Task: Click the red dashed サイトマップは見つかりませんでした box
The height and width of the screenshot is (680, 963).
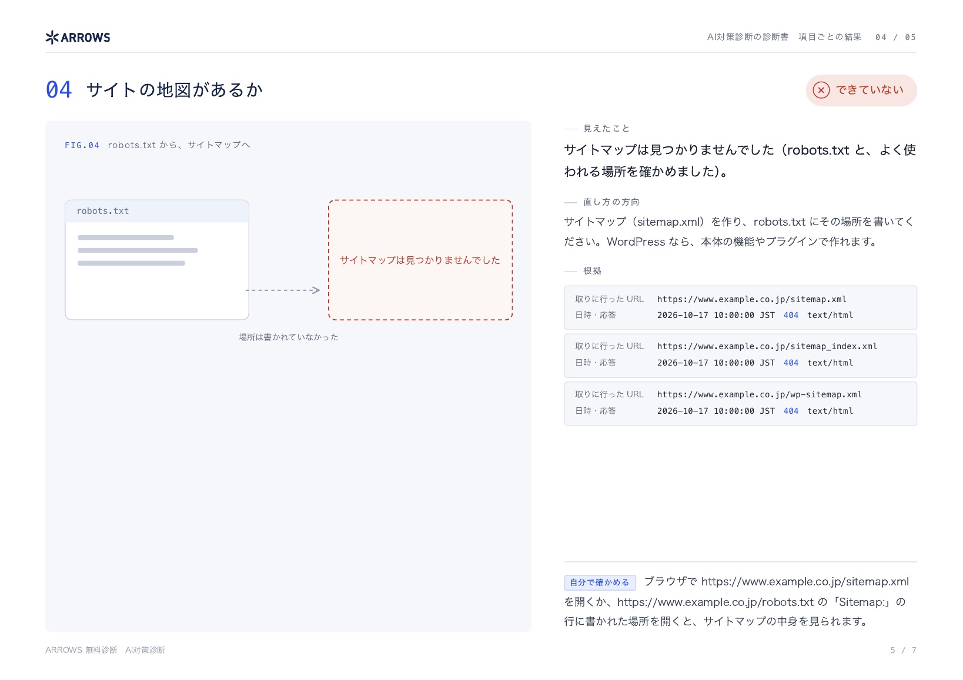Action: [420, 260]
